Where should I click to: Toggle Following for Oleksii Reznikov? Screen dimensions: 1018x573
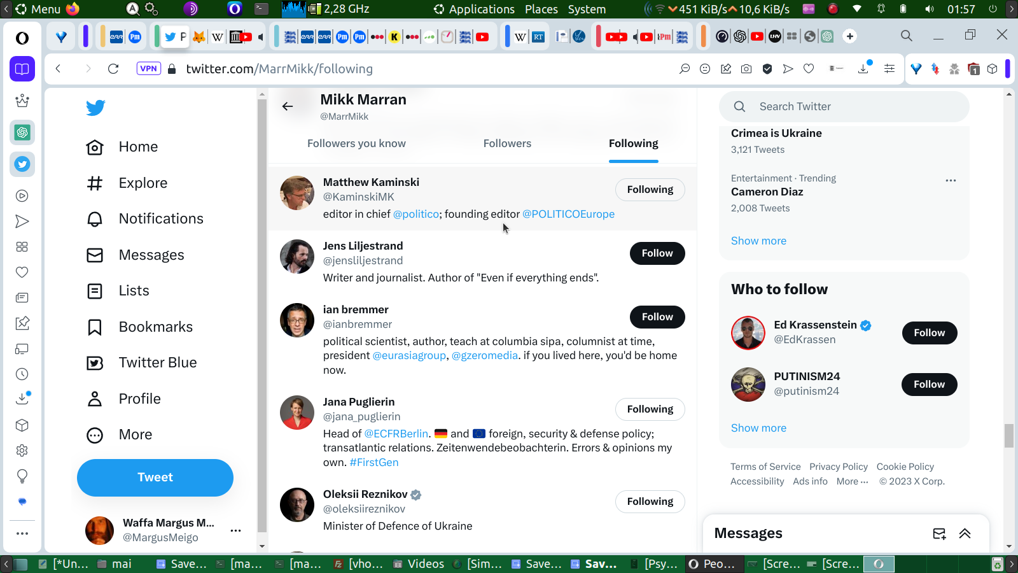pos(650,502)
